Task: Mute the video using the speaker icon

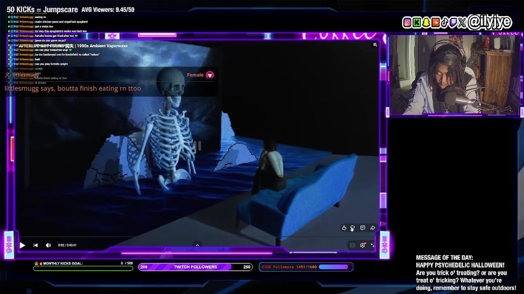Action: click(x=48, y=245)
